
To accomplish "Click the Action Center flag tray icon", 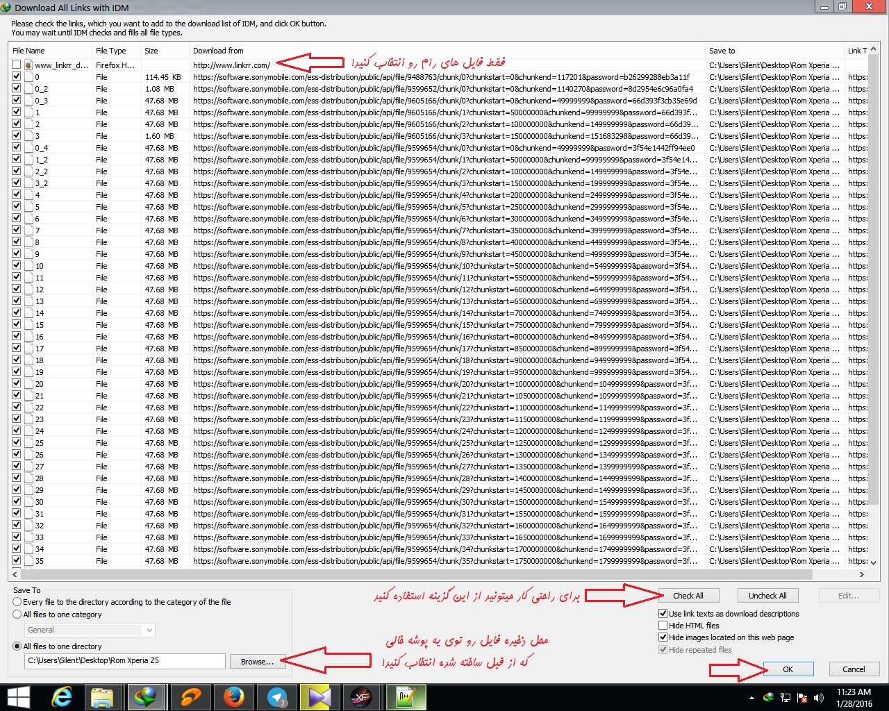I will (802, 698).
